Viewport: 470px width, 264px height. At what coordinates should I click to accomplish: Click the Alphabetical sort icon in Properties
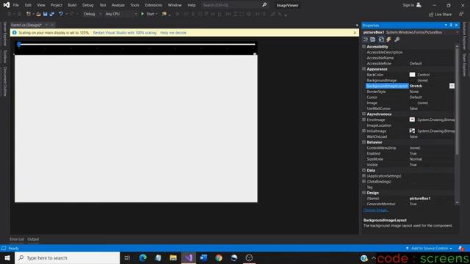(x=373, y=40)
